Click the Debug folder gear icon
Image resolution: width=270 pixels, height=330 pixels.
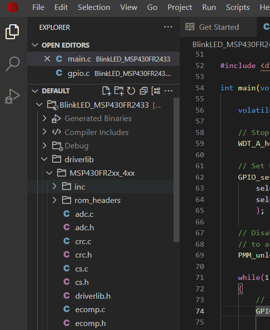click(57, 146)
